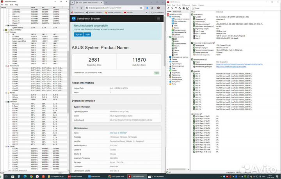Open View menu in HWMonitor
281x179 pixels.
point(7,5)
